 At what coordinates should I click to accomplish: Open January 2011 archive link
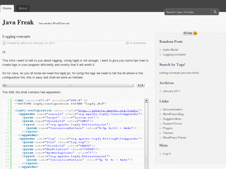click(x=171, y=91)
